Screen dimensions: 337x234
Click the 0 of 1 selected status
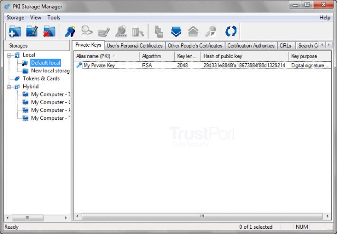tap(256, 227)
